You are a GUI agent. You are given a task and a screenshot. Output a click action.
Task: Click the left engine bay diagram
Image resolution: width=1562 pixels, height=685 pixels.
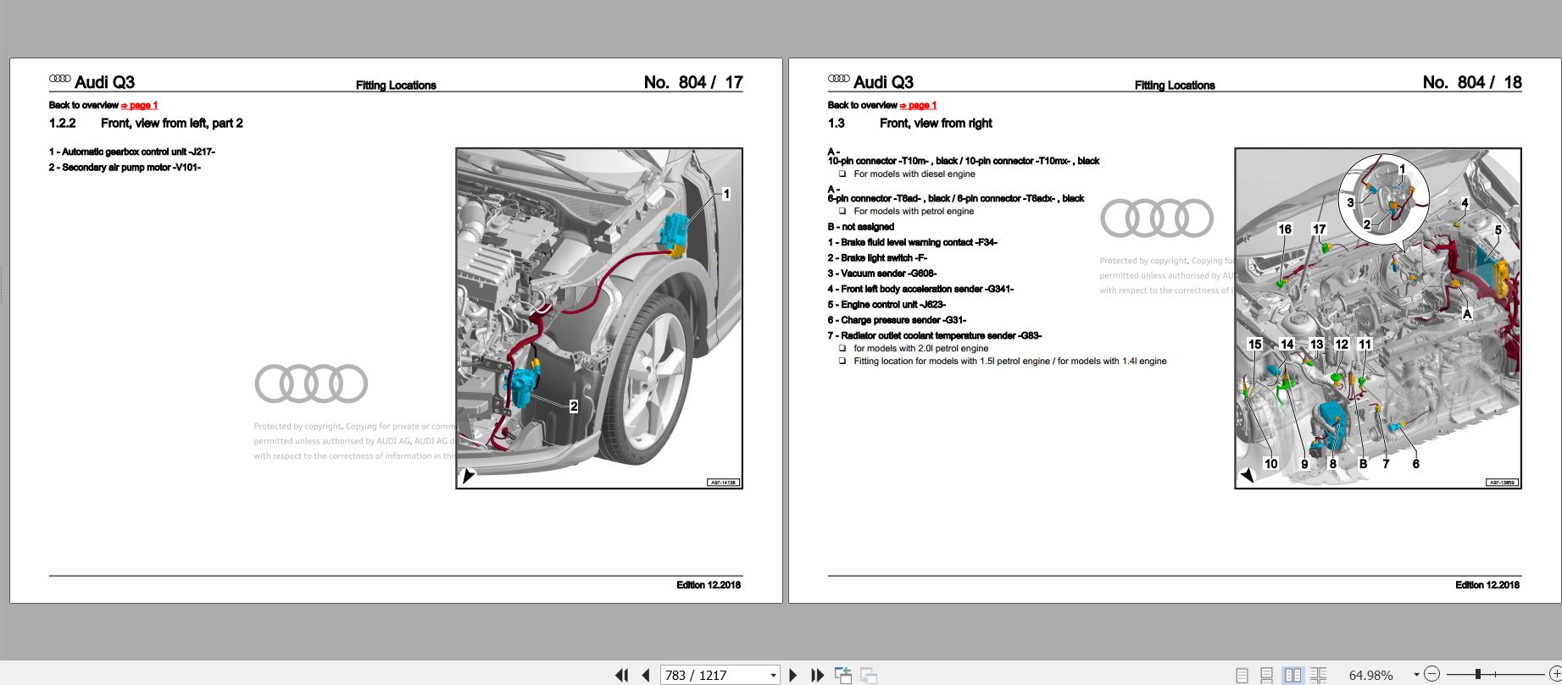tap(599, 318)
